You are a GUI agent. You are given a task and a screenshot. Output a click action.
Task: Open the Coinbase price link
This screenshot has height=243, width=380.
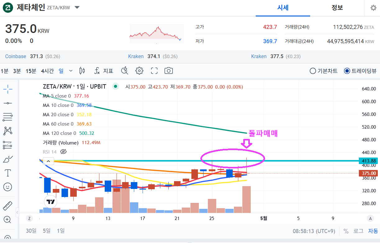(x=16, y=56)
